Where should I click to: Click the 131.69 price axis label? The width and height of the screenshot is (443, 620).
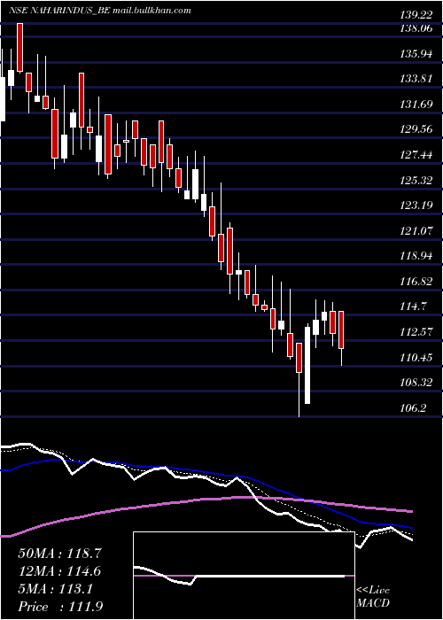coord(416,105)
